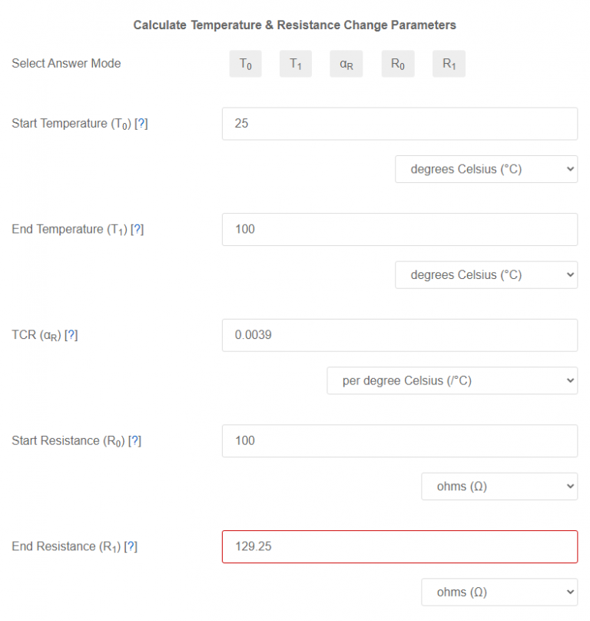Open the End Temperature units dropdown
Screen dimensions: 590x621
point(486,274)
